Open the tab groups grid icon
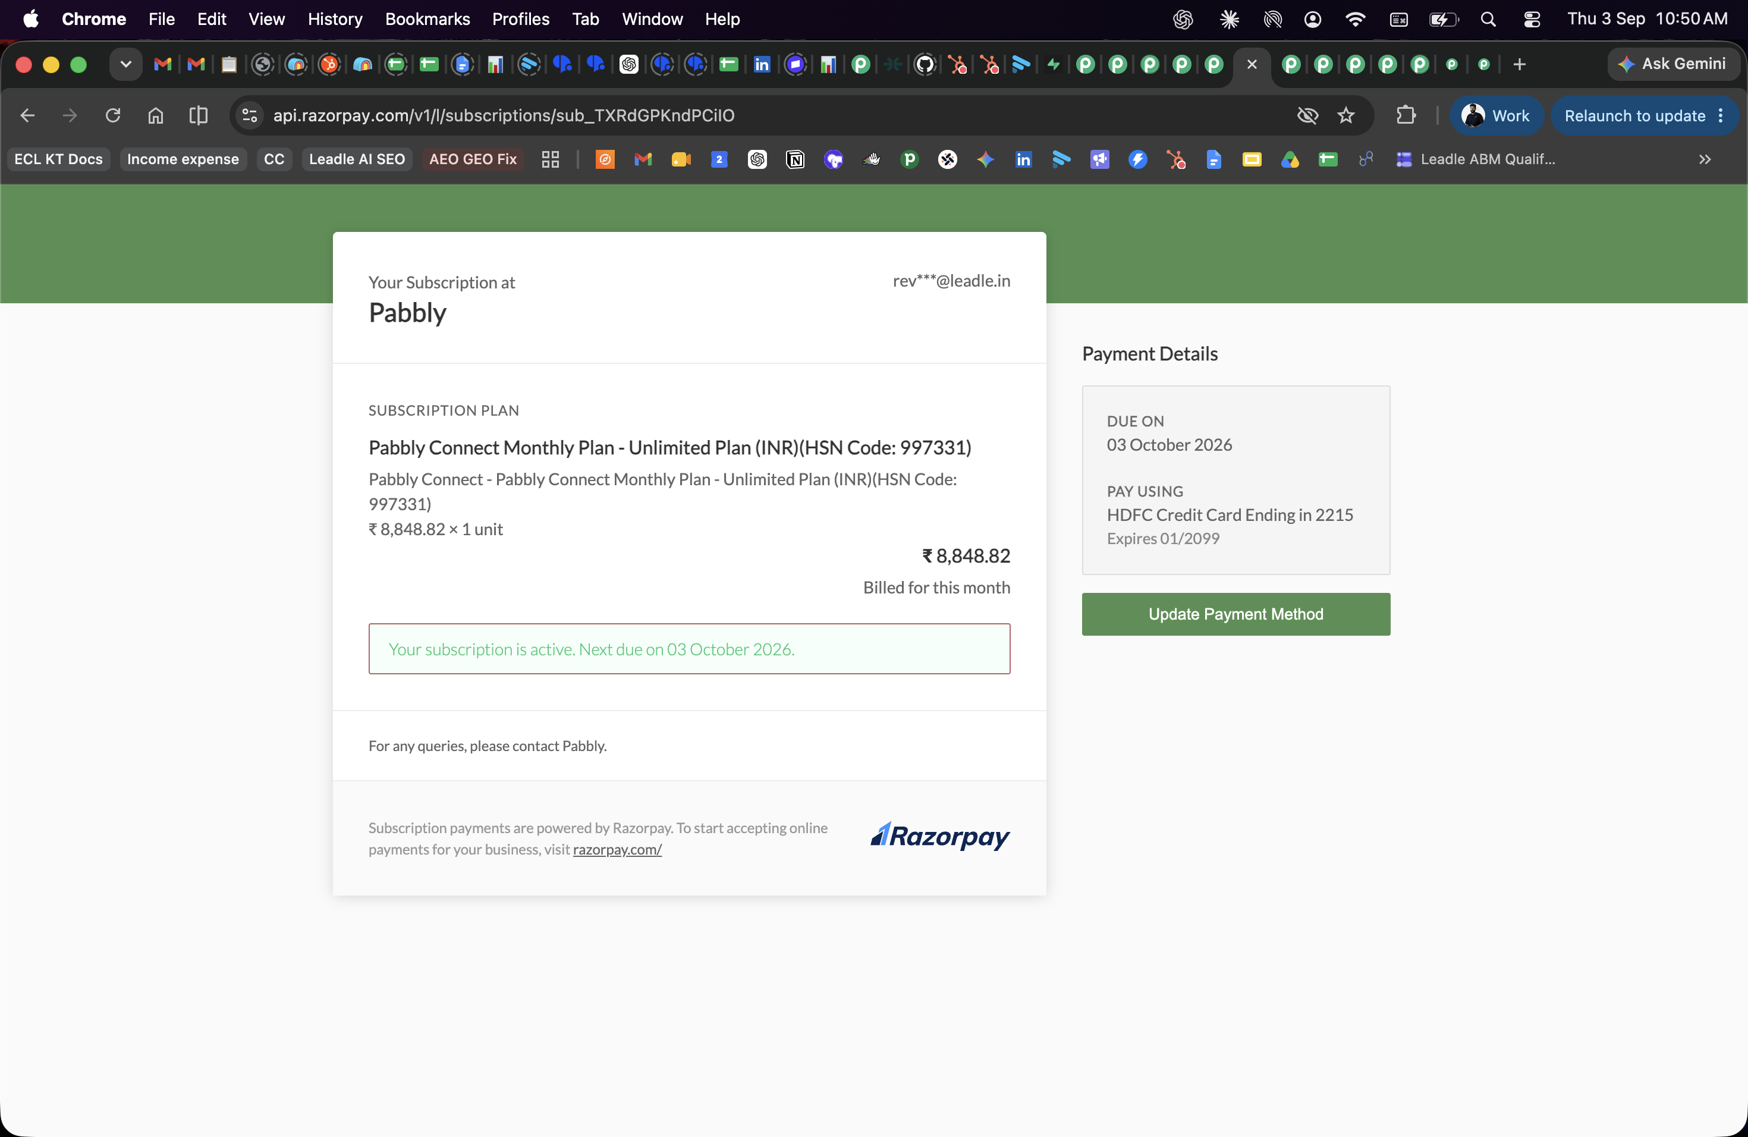 (x=550, y=159)
